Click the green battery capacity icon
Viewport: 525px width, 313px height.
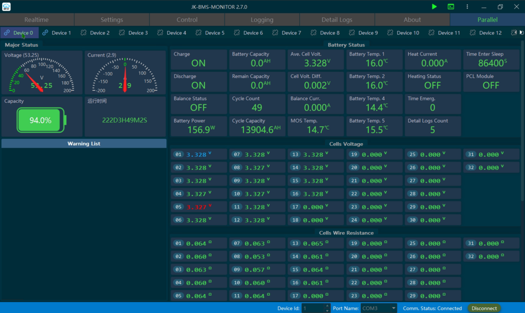(41, 120)
